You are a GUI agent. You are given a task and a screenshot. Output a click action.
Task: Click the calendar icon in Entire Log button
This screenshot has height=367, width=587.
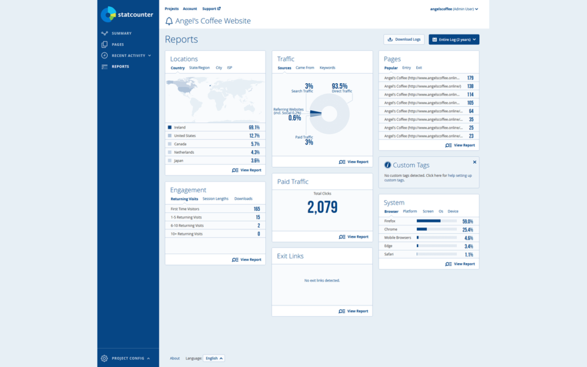point(435,40)
